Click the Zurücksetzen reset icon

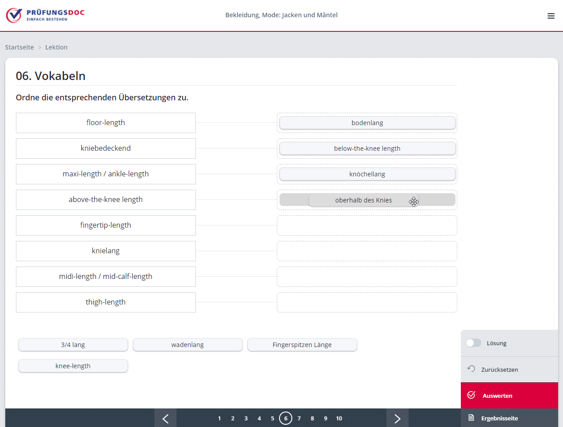coord(471,369)
